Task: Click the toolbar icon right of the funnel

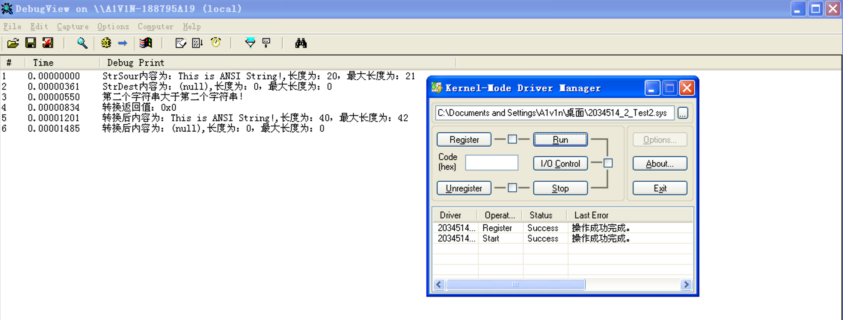Action: (266, 43)
